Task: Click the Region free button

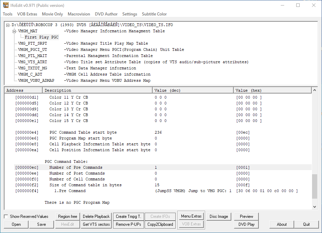Action: click(67, 217)
